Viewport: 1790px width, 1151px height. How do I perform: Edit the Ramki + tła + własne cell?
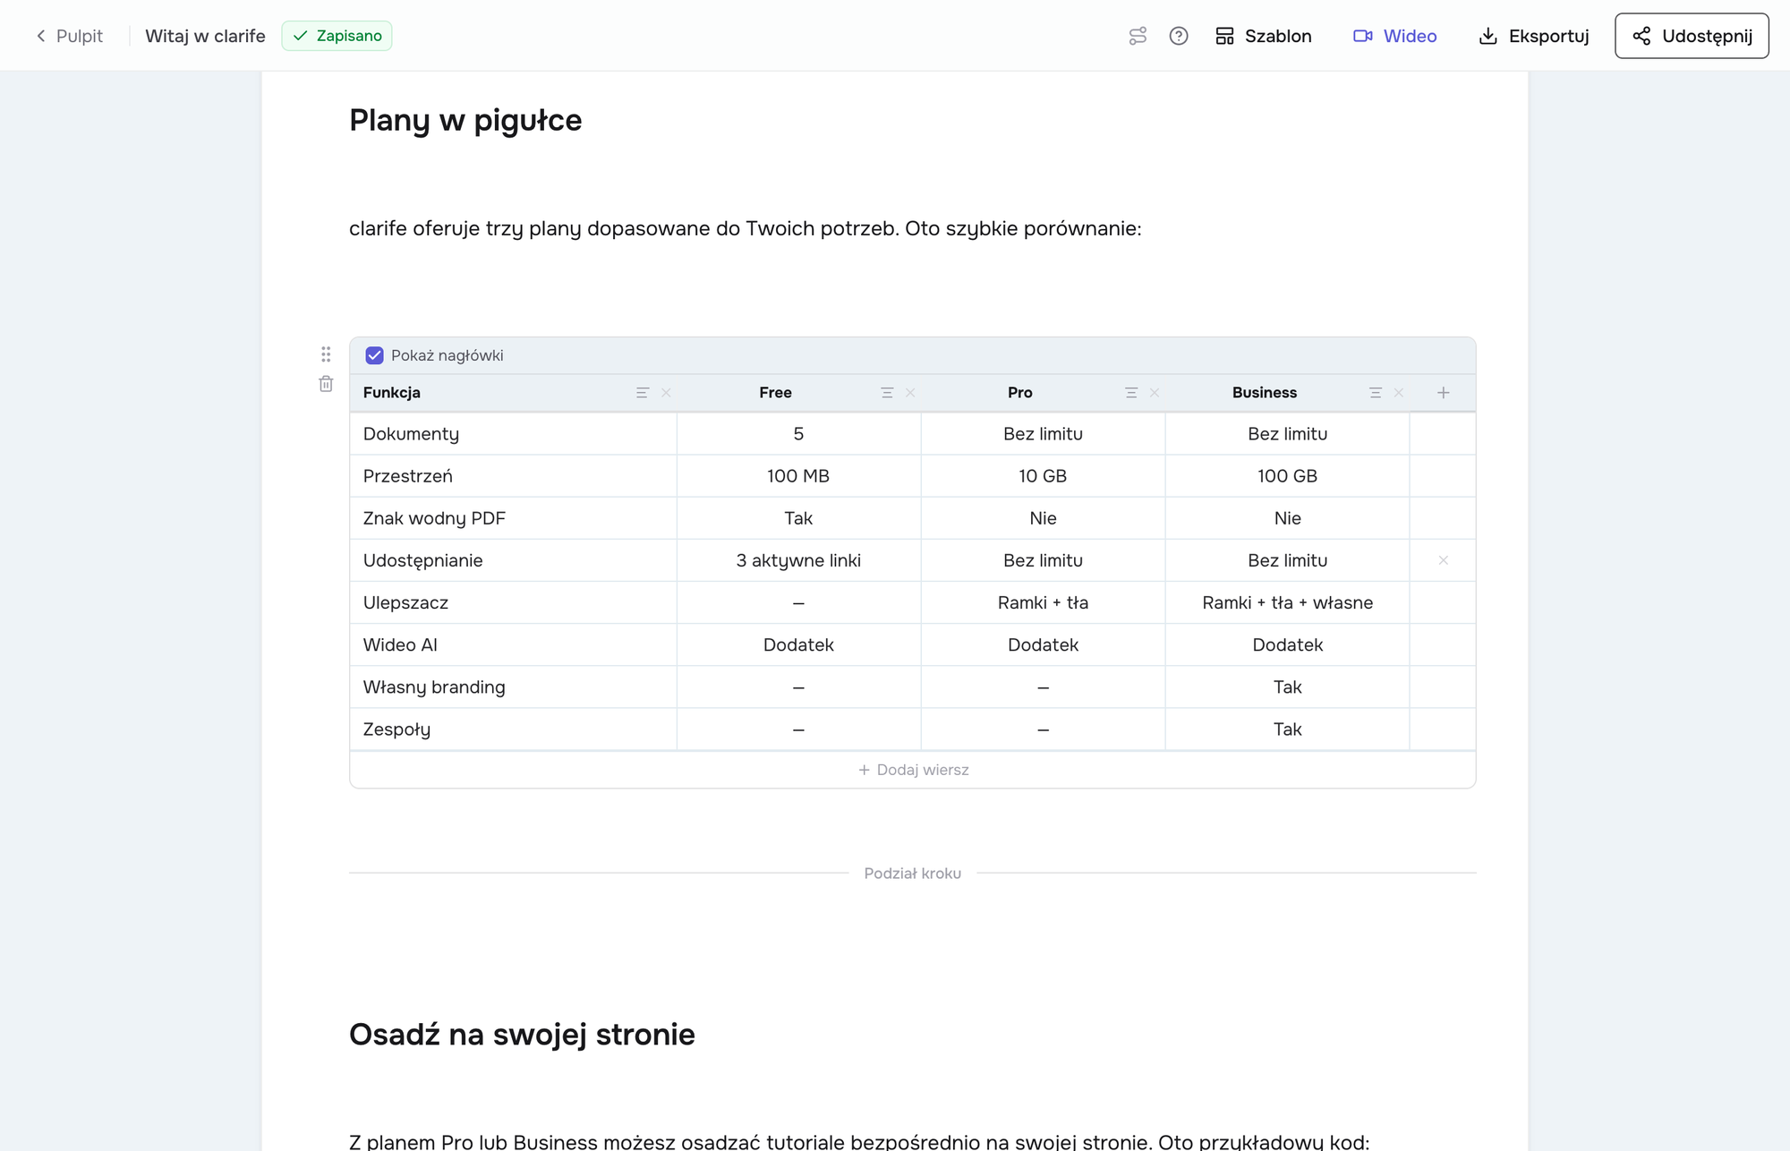click(1287, 602)
